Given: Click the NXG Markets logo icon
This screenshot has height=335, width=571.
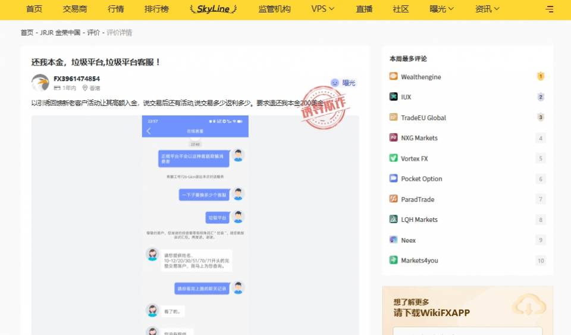Looking at the screenshot, I should pos(393,137).
